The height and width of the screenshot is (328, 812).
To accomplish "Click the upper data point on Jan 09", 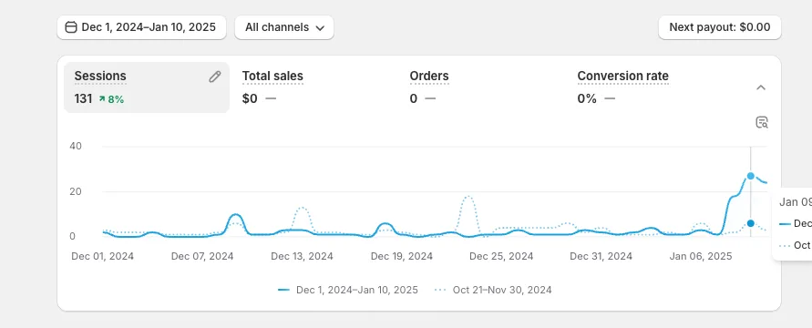I will coord(750,176).
